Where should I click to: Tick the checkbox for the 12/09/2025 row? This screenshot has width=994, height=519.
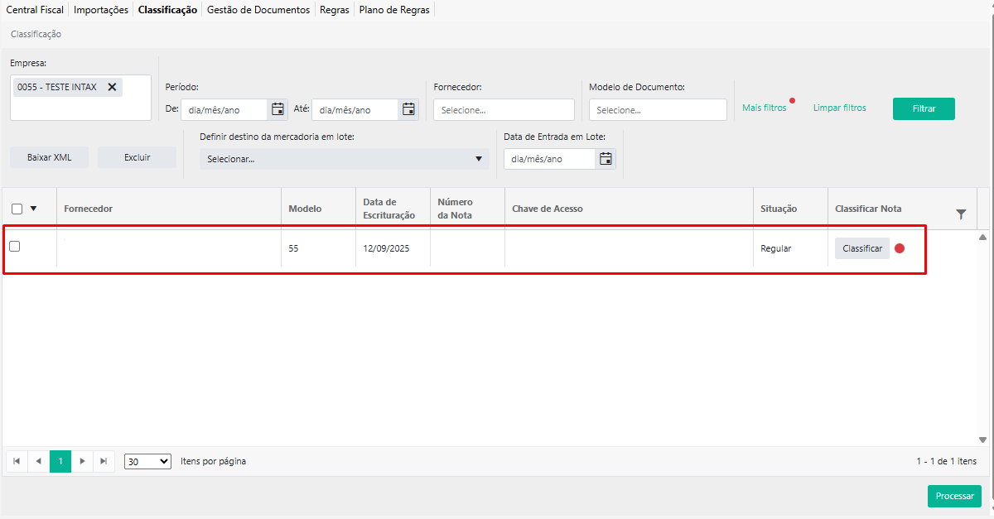click(14, 247)
